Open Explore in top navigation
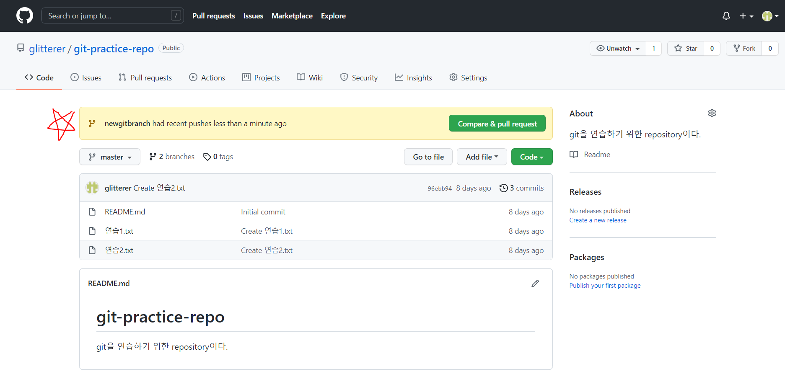This screenshot has width=785, height=374. [333, 16]
